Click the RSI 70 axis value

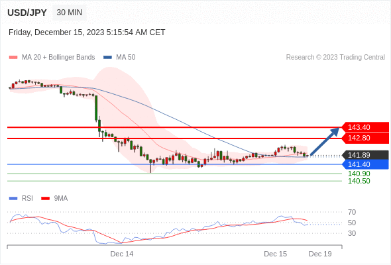[352, 212]
